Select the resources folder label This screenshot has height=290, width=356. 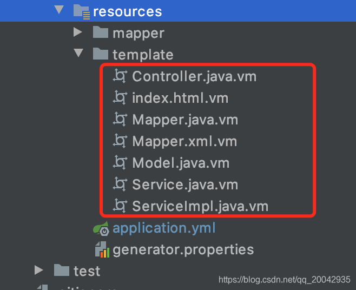(127, 11)
